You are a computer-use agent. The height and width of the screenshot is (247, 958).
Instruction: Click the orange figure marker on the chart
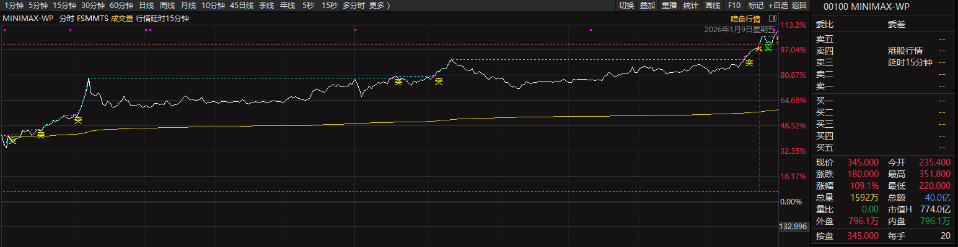(758, 49)
